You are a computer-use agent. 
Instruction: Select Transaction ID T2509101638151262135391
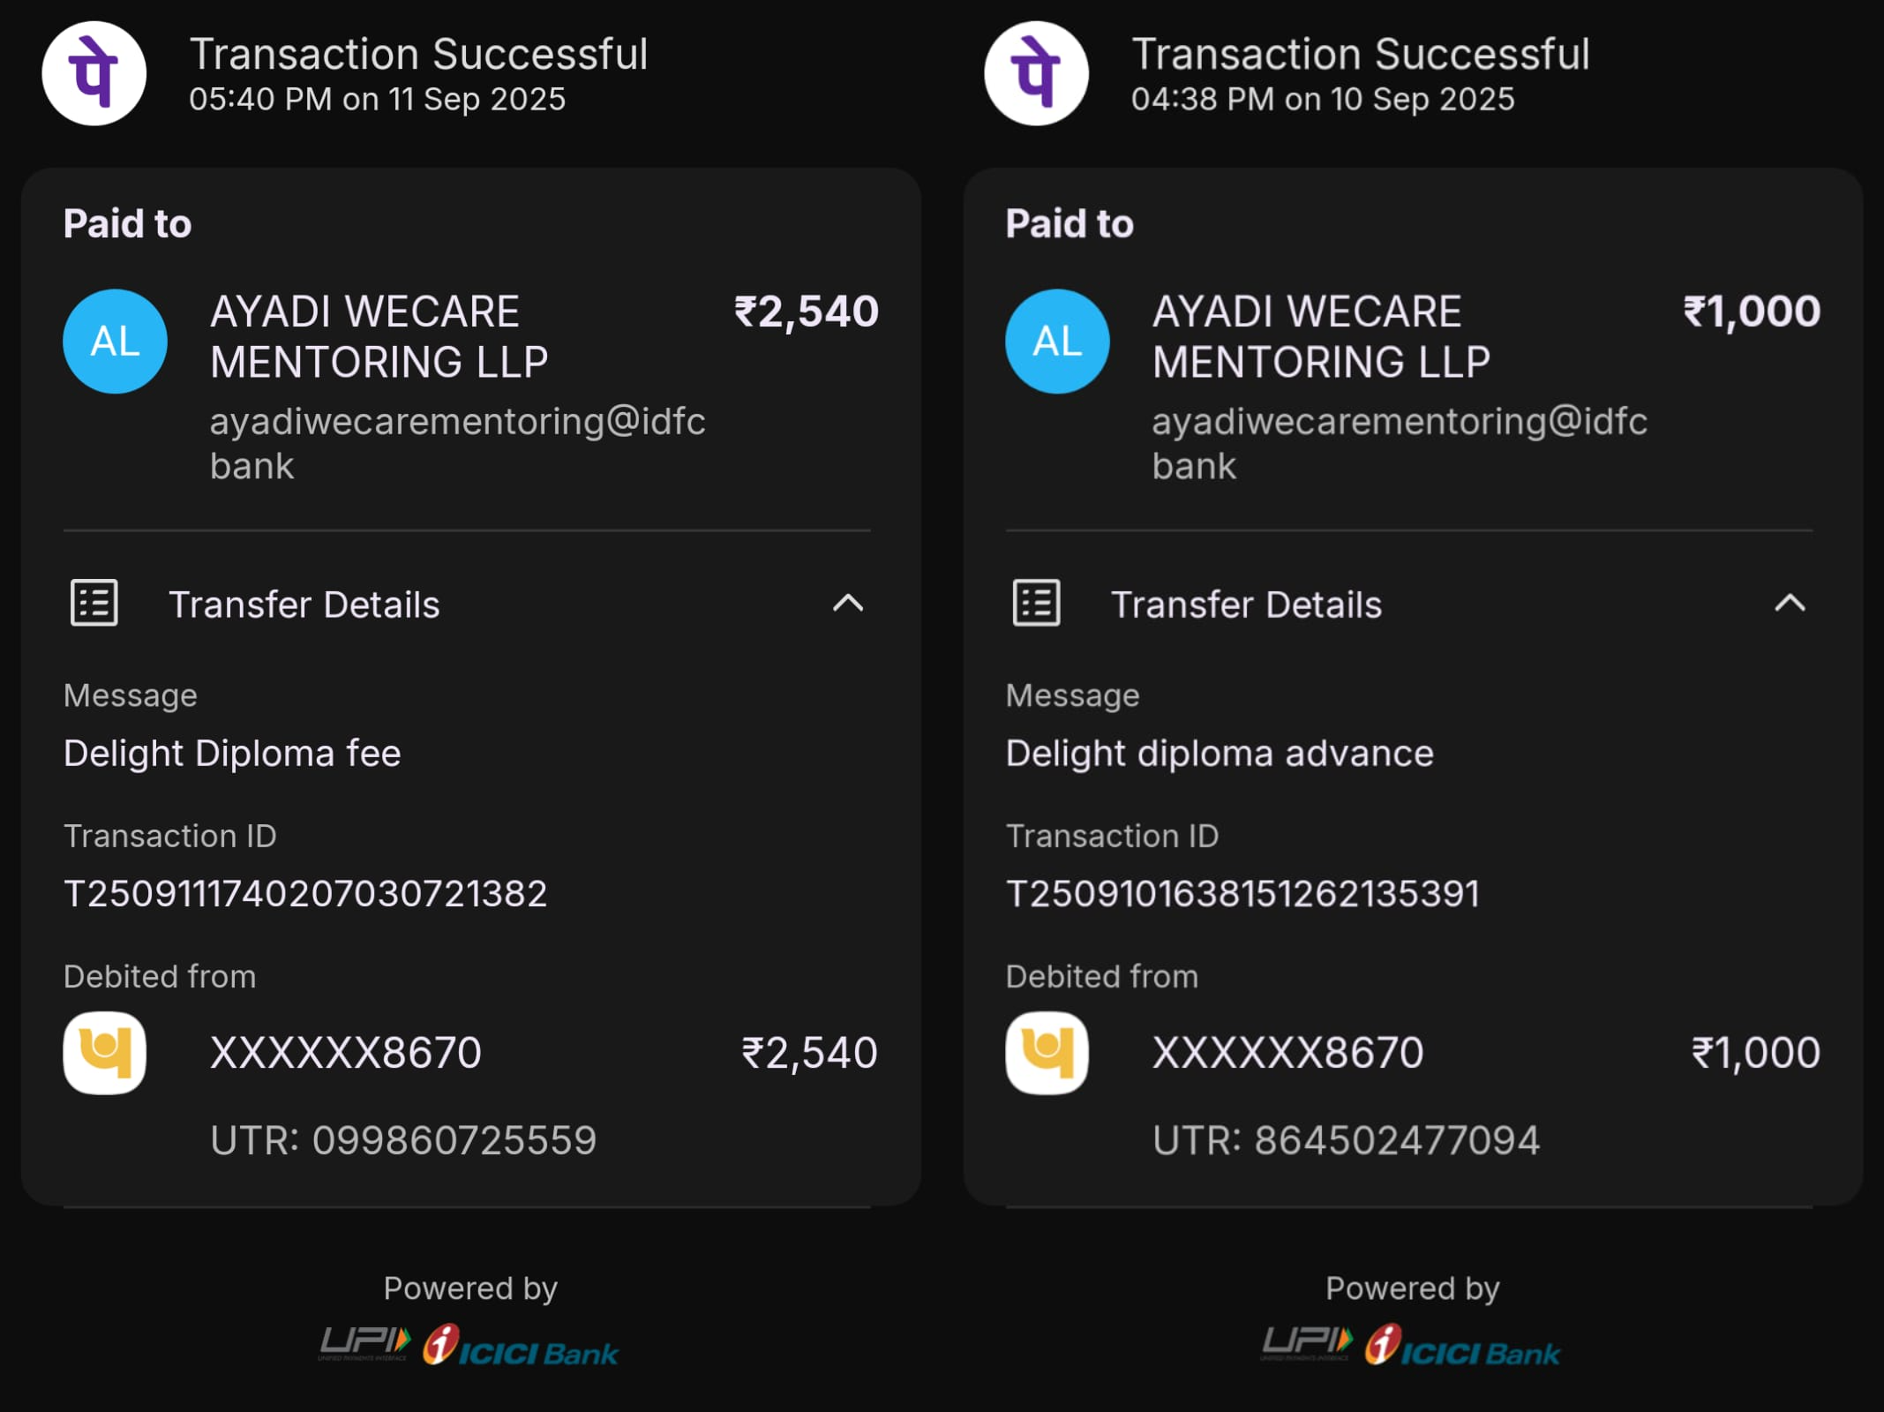click(x=1242, y=894)
